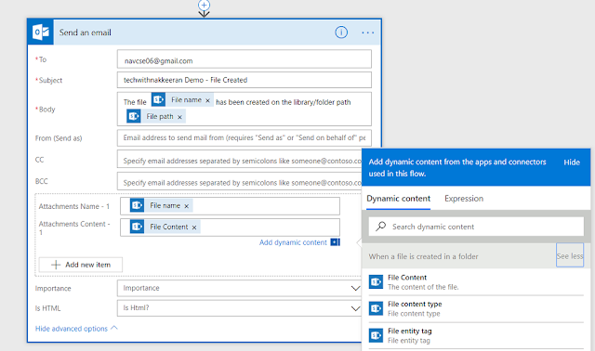The width and height of the screenshot is (595, 351).
Task: Click the To email field
Action: [244, 59]
